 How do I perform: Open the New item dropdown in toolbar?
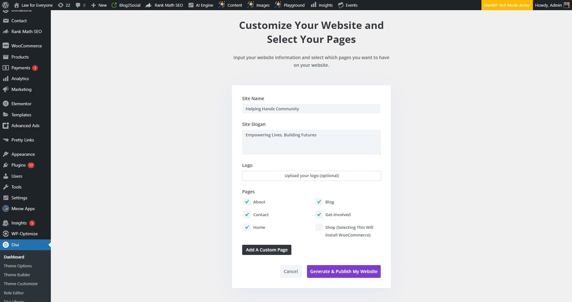pos(99,5)
